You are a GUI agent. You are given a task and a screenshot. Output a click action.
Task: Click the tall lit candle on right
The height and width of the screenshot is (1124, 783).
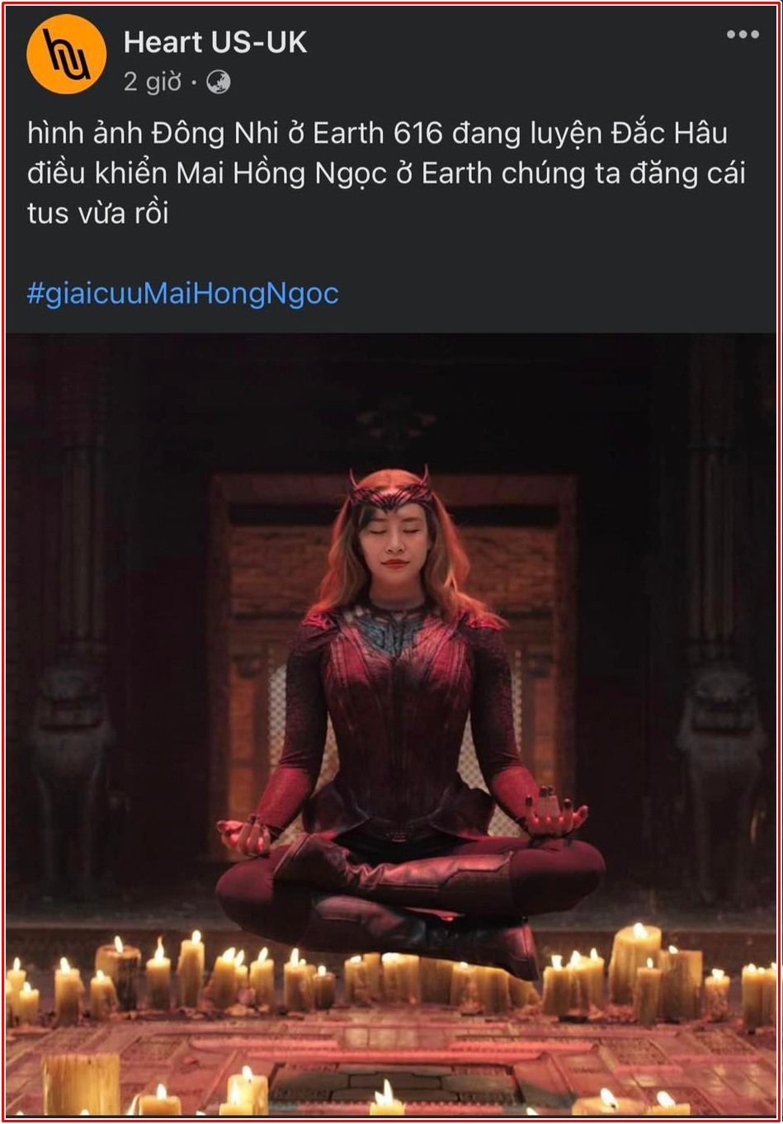[x=634, y=961]
